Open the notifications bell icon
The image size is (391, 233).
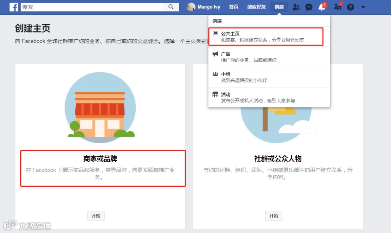pos(322,7)
